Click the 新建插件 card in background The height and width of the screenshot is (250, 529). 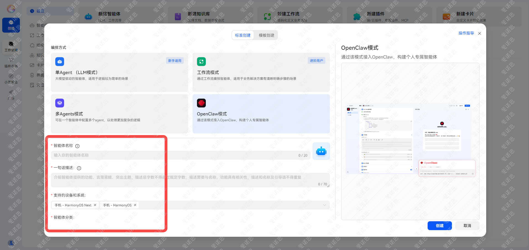tap(389, 17)
